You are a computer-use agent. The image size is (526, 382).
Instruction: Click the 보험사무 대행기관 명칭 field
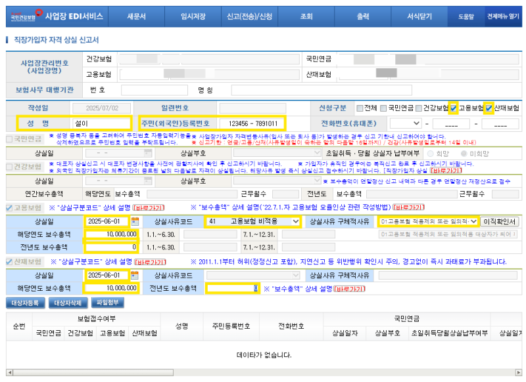pyautogui.click(x=322, y=90)
